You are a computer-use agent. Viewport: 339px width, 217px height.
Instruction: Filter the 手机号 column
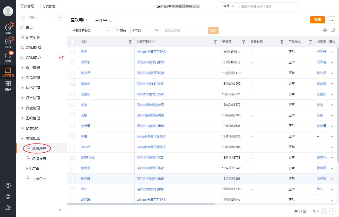[x=244, y=42]
